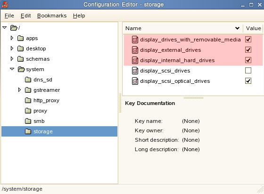
Task: Expand the apps tree node
Action: point(12,38)
